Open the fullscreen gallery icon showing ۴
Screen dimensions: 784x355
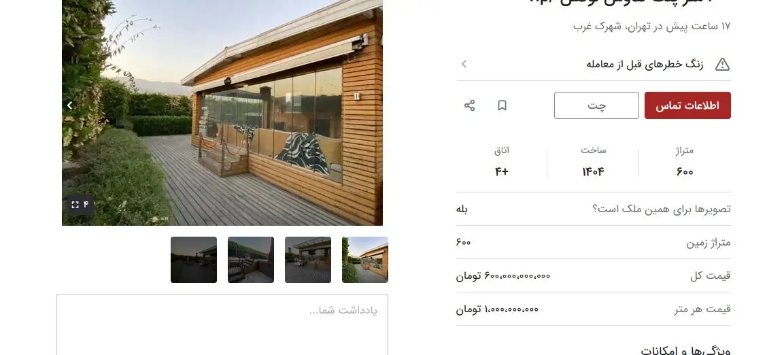pos(80,205)
